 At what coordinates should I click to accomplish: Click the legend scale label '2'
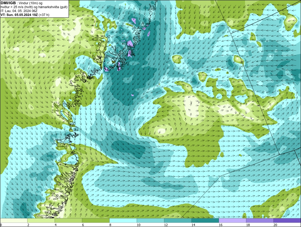coord(28,225)
